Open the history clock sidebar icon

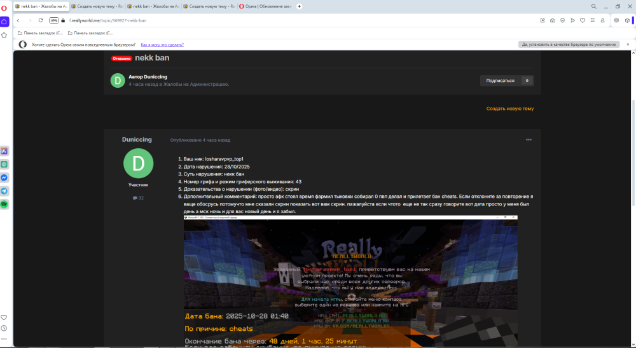4,328
